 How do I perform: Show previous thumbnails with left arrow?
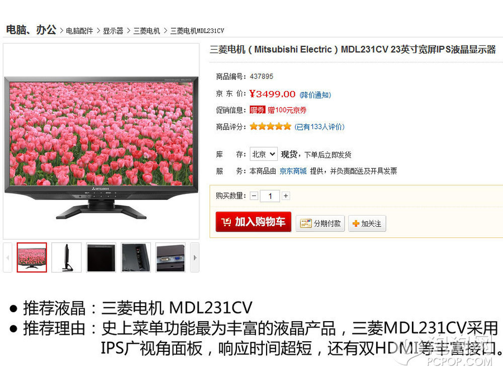[x=8, y=257]
